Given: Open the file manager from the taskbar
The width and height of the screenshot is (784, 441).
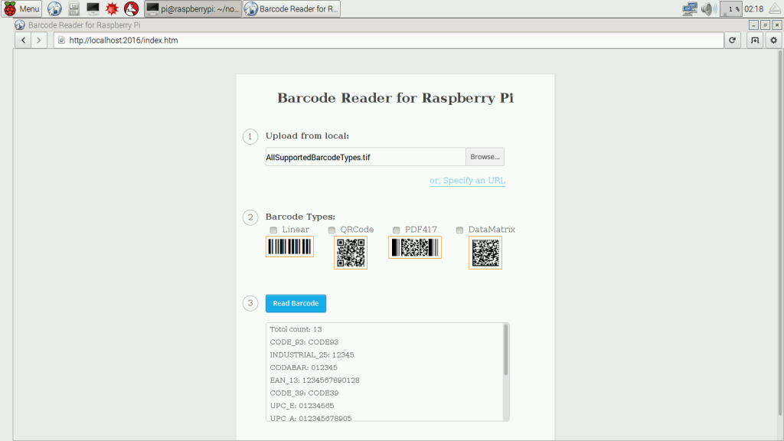Looking at the screenshot, I should tap(73, 9).
